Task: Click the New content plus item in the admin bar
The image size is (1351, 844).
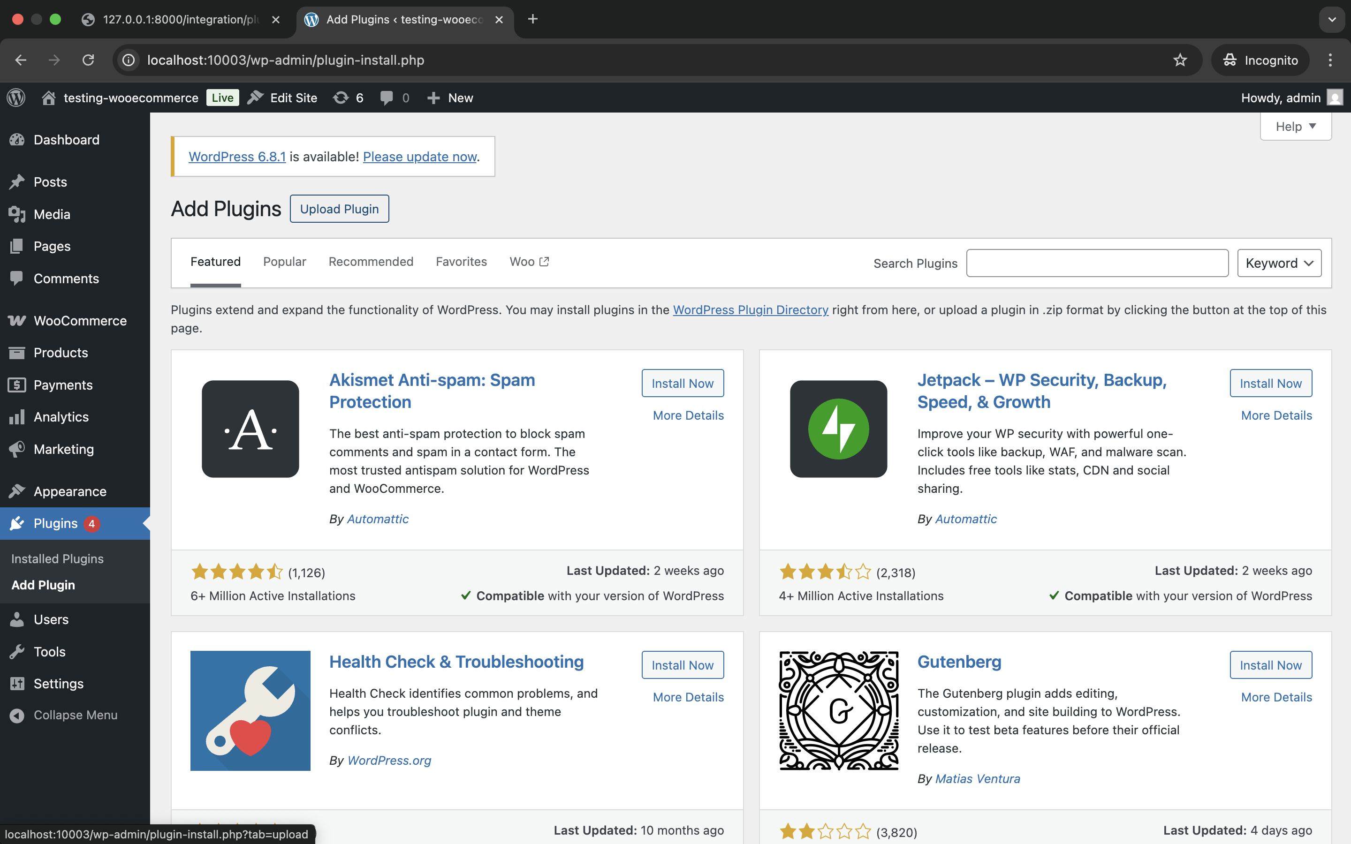Action: tap(450, 98)
